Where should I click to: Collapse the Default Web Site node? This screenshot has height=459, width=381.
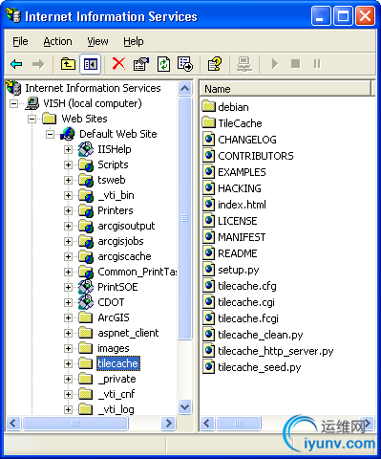(50, 134)
